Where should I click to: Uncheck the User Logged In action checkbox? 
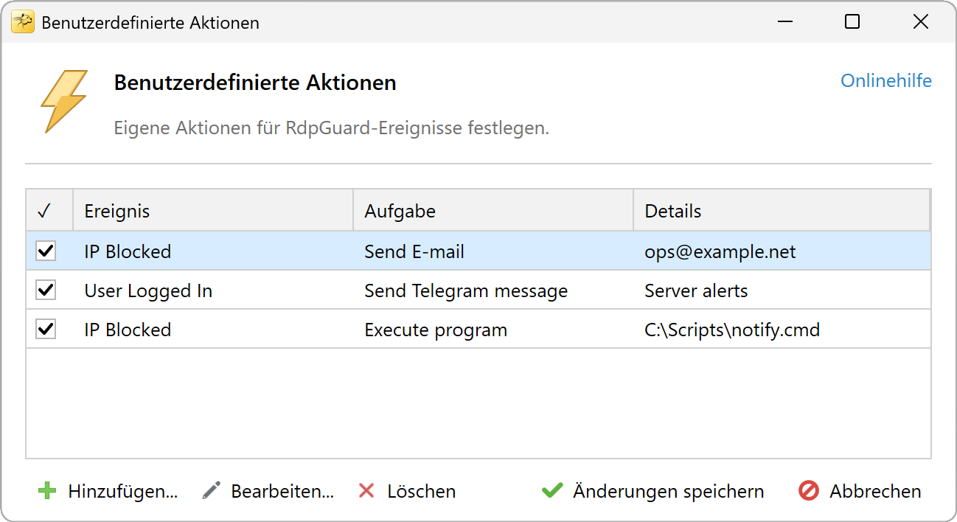[46, 290]
